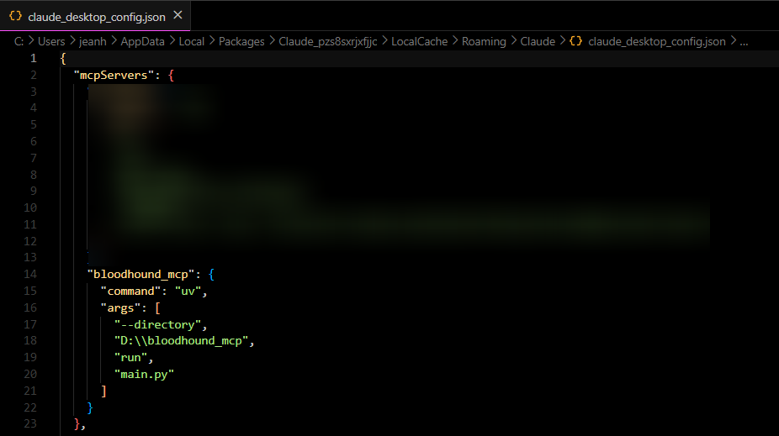Click the closing square bracket on line 21

click(x=103, y=391)
